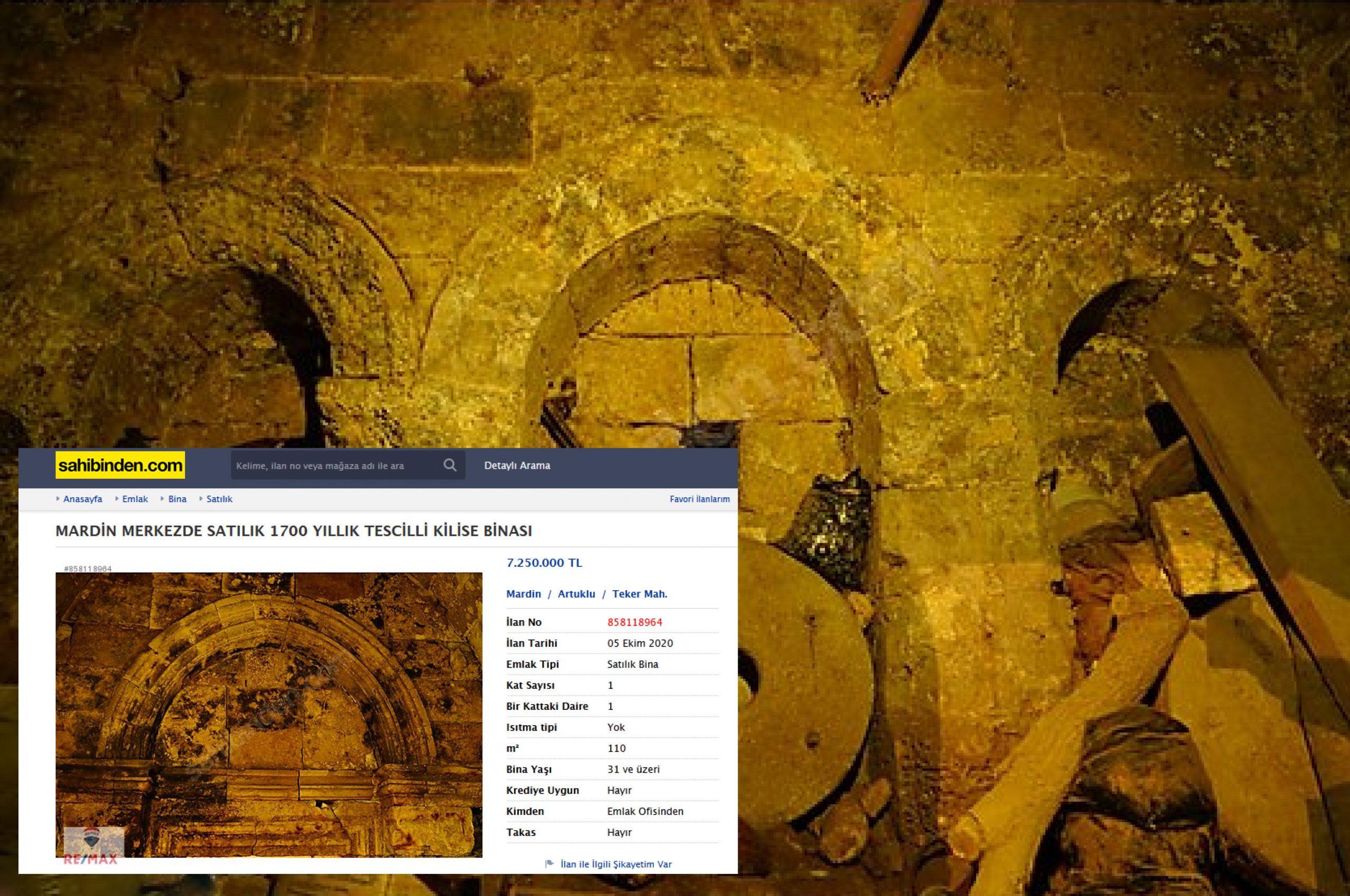
Task: Click the listing title about KİLİSE BİNASI
Action: (294, 531)
